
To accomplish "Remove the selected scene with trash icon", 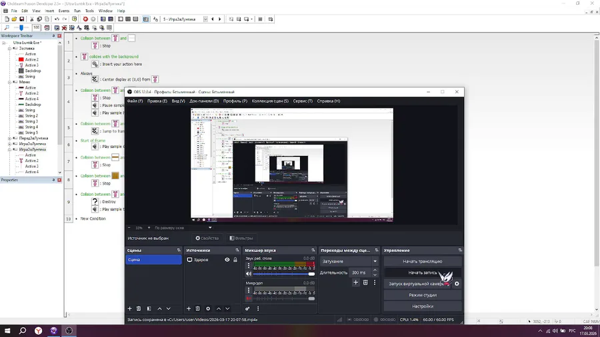I will coord(139,309).
